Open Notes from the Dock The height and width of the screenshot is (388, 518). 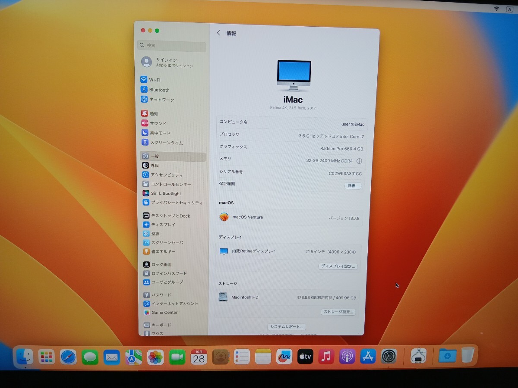click(263, 357)
